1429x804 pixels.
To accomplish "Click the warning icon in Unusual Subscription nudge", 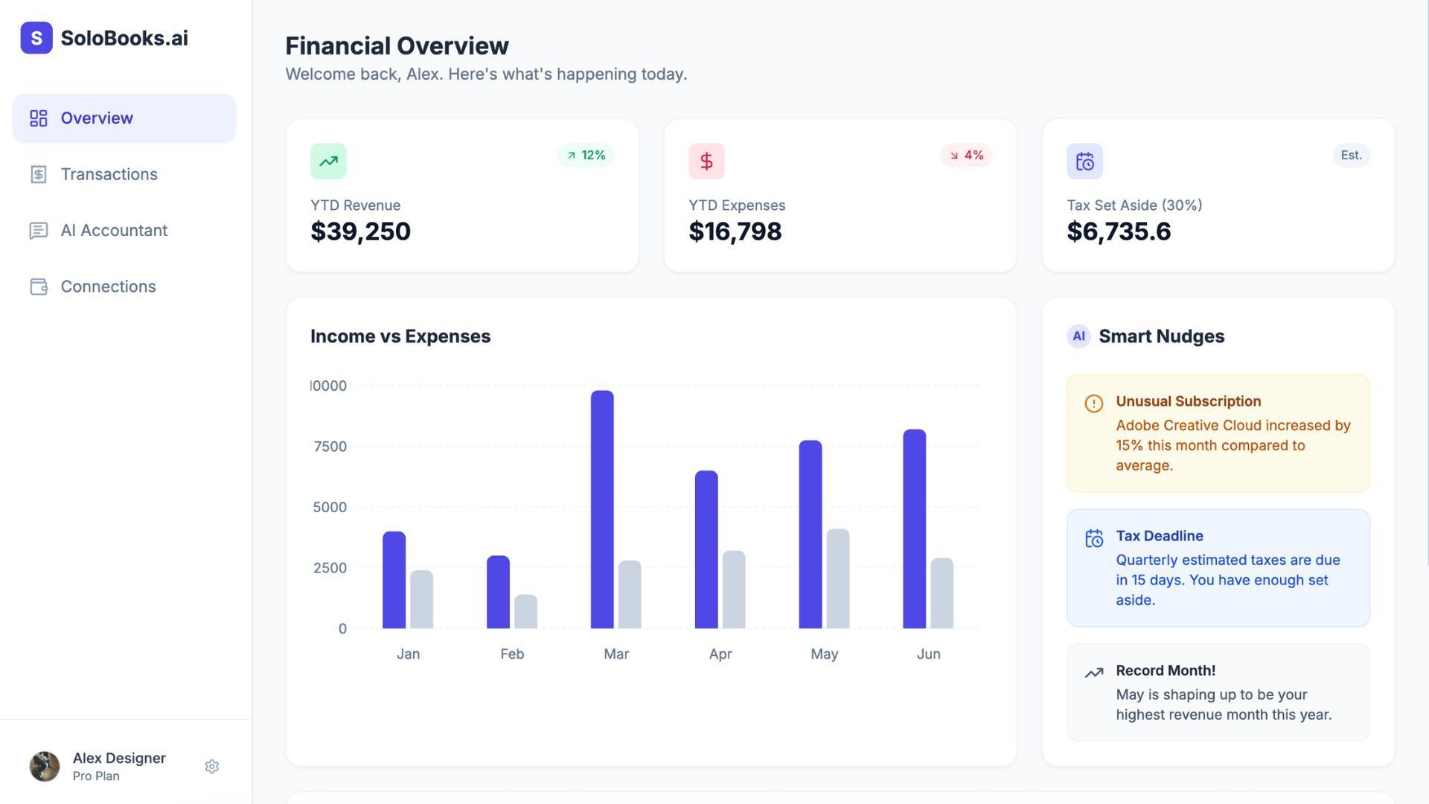I will point(1093,403).
